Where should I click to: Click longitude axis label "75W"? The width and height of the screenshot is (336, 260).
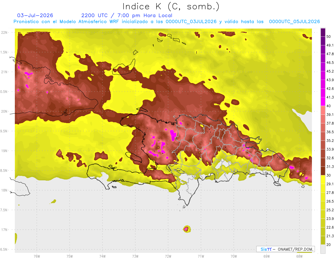(70, 256)
